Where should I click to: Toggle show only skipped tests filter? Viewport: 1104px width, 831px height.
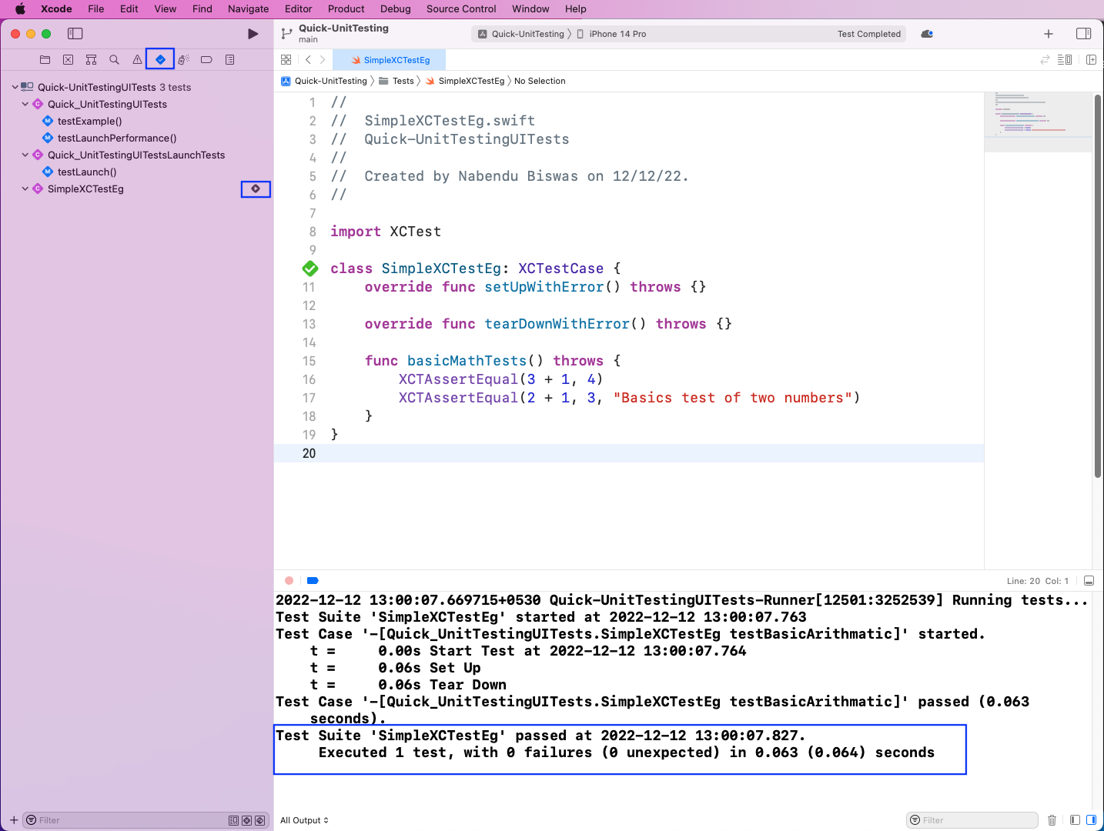259,820
